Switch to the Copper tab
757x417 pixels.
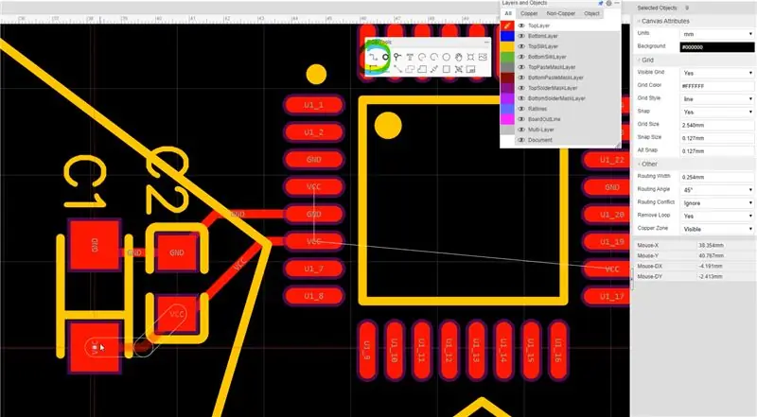(529, 13)
